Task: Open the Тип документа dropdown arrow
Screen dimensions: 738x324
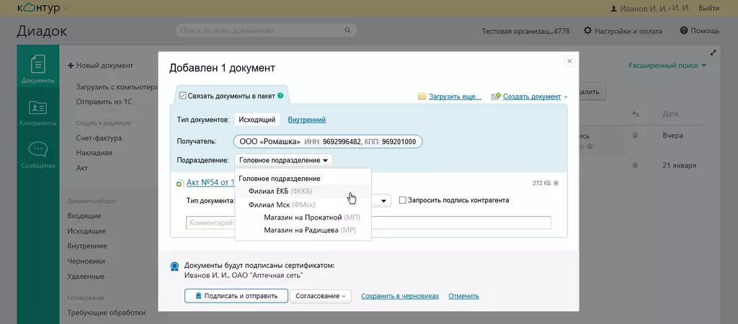Action: (x=383, y=201)
